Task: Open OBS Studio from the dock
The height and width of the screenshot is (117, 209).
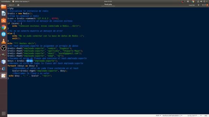Action: coord(4,48)
